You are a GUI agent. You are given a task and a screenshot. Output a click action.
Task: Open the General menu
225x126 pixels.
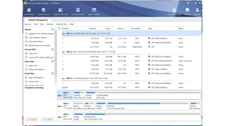click(28, 24)
